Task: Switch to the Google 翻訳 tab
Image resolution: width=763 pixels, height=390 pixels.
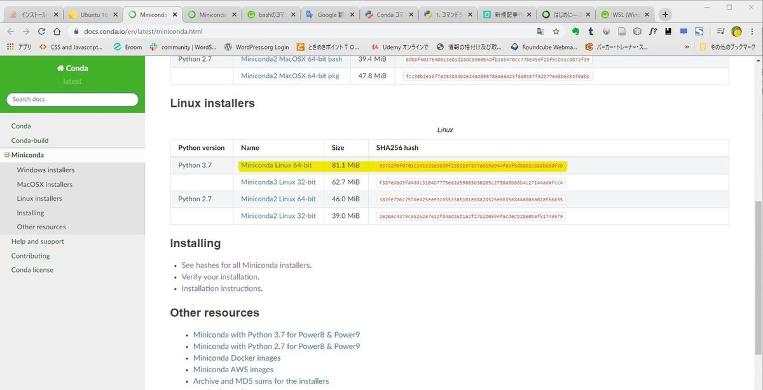Action: (x=330, y=14)
